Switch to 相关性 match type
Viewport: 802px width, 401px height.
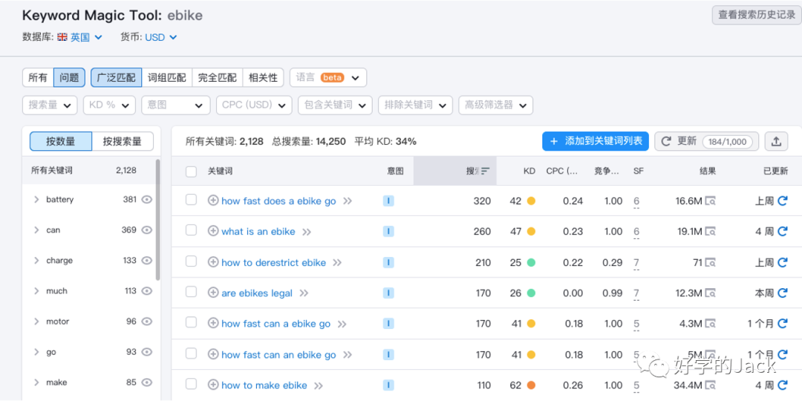[x=263, y=78]
